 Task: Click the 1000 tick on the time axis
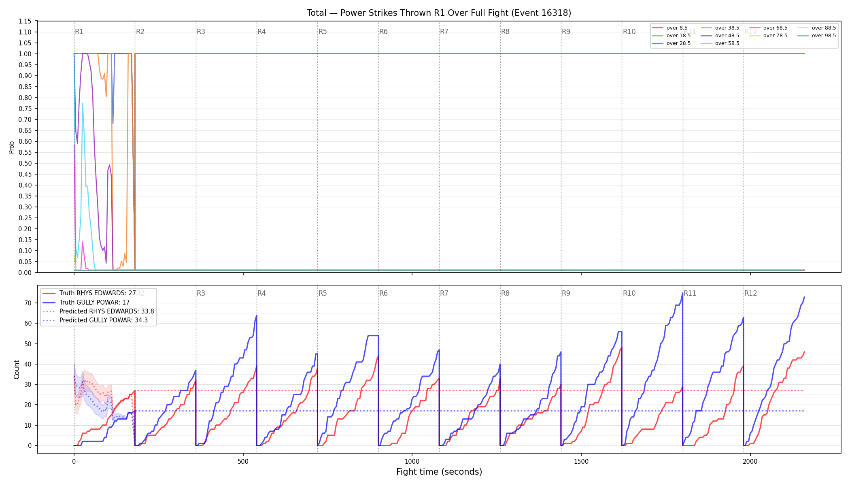tap(412, 461)
